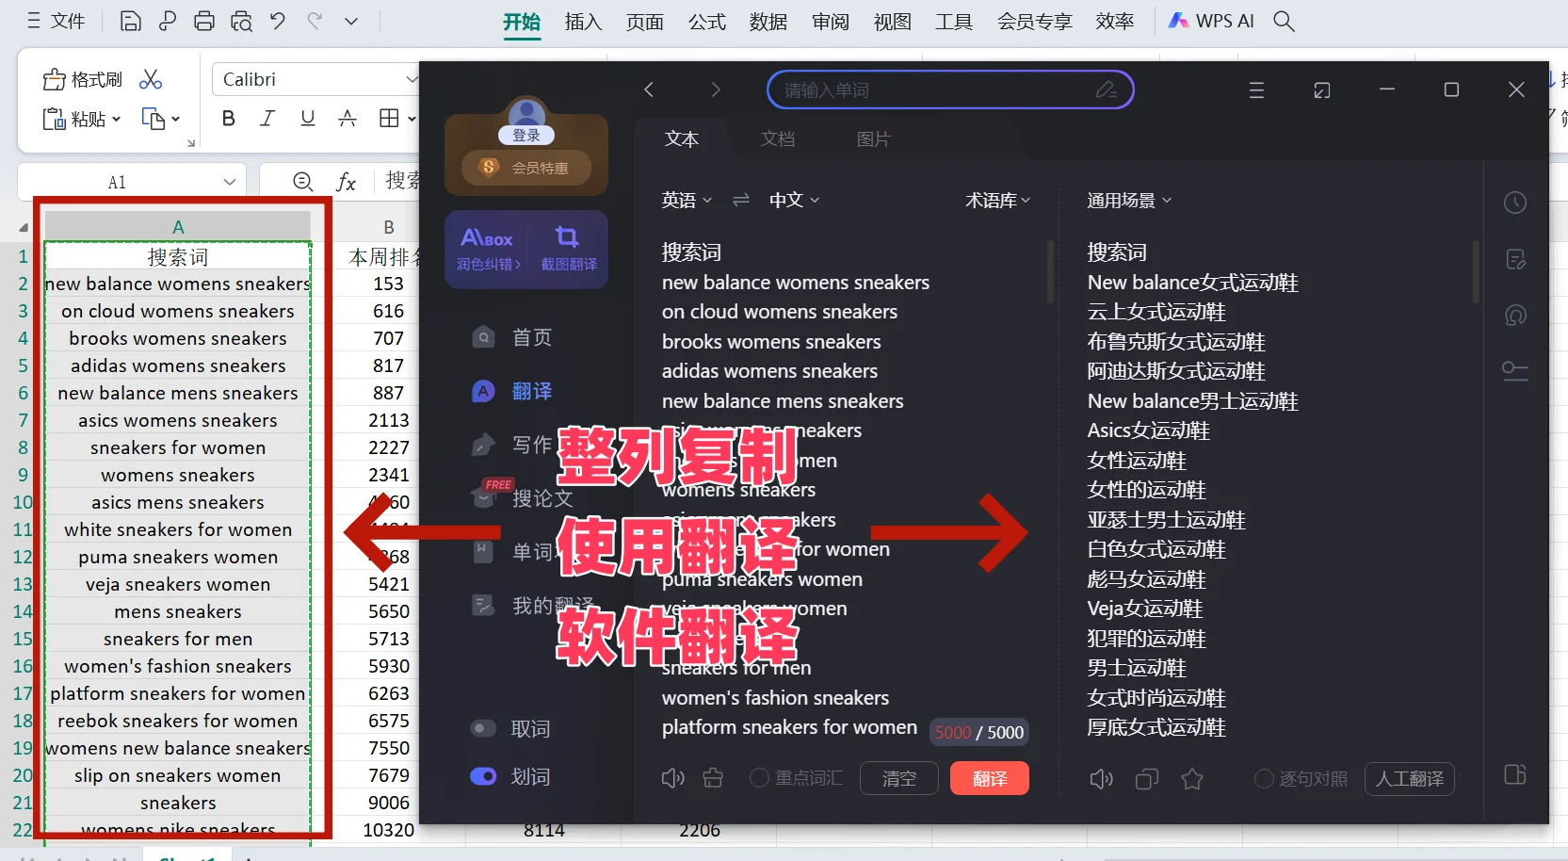This screenshot has width=1568, height=861.
Task: Click the red 翻译 translate button
Action: pos(989,778)
